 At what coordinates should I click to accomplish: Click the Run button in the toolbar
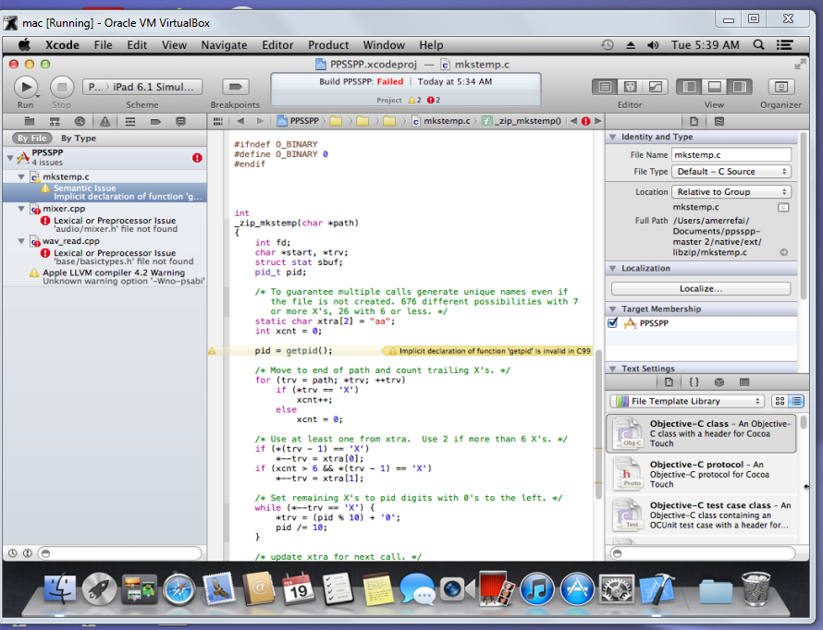click(25, 87)
